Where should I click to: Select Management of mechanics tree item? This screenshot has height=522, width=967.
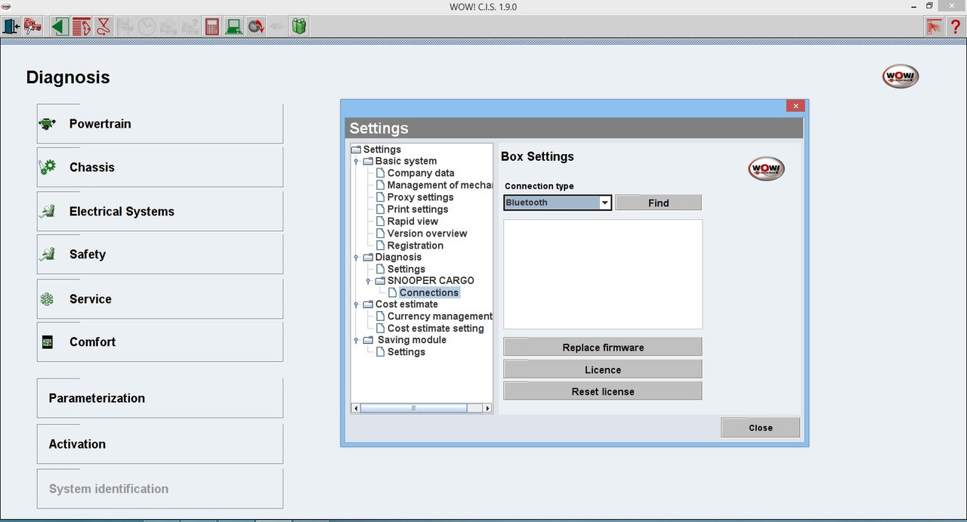(x=440, y=185)
